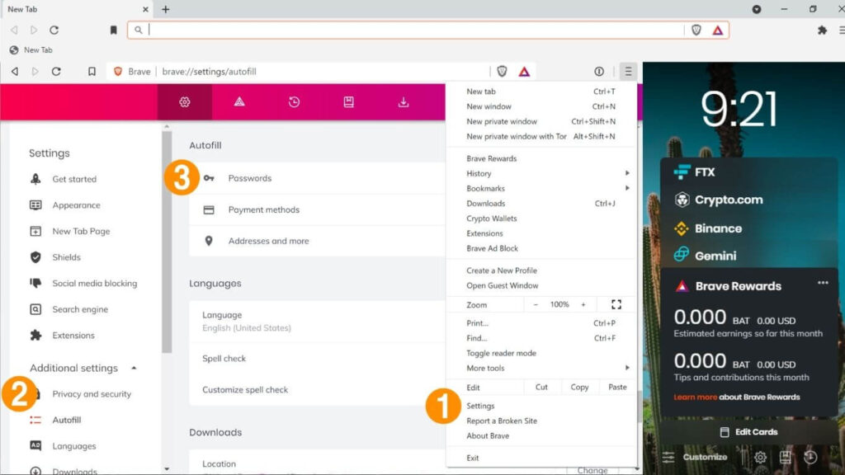Click the Brave Rewards triangle icon in toolbar
The image size is (845, 475).
coord(524,72)
